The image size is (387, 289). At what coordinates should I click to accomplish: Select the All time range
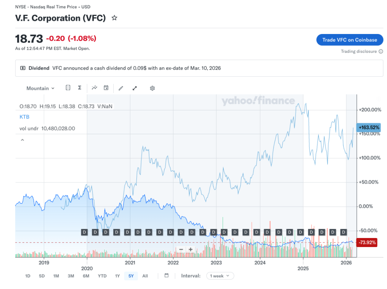(x=145, y=276)
